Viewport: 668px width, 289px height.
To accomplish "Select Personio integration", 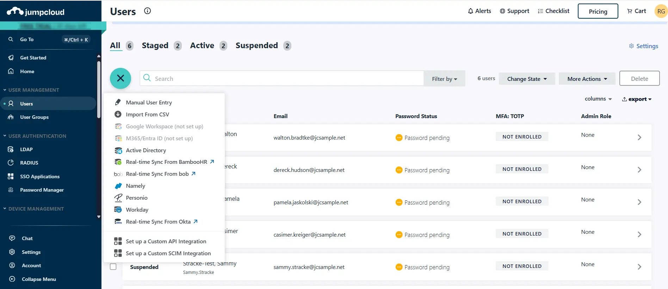I will (x=137, y=198).
